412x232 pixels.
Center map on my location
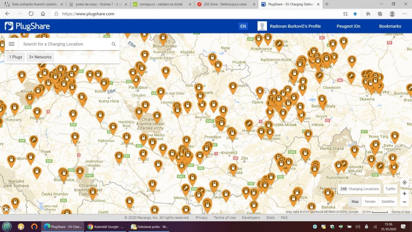coord(405,182)
